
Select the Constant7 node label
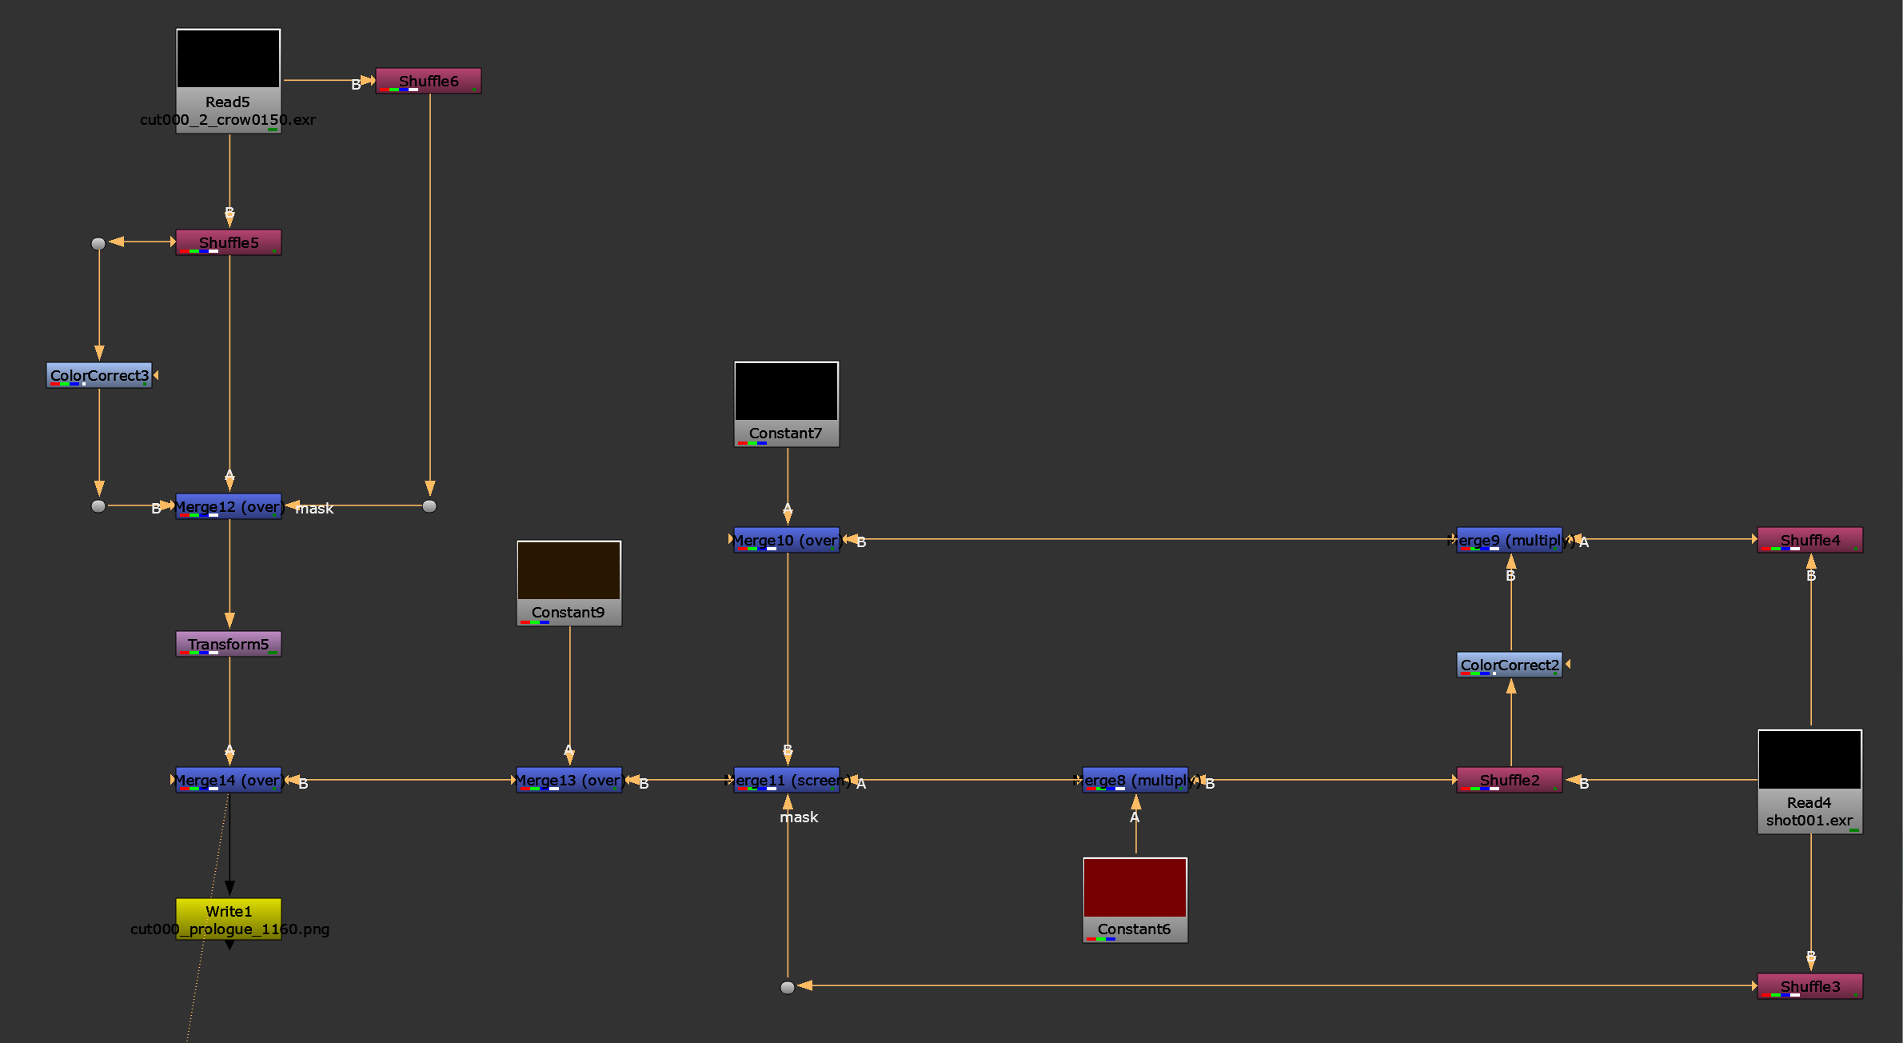(786, 433)
